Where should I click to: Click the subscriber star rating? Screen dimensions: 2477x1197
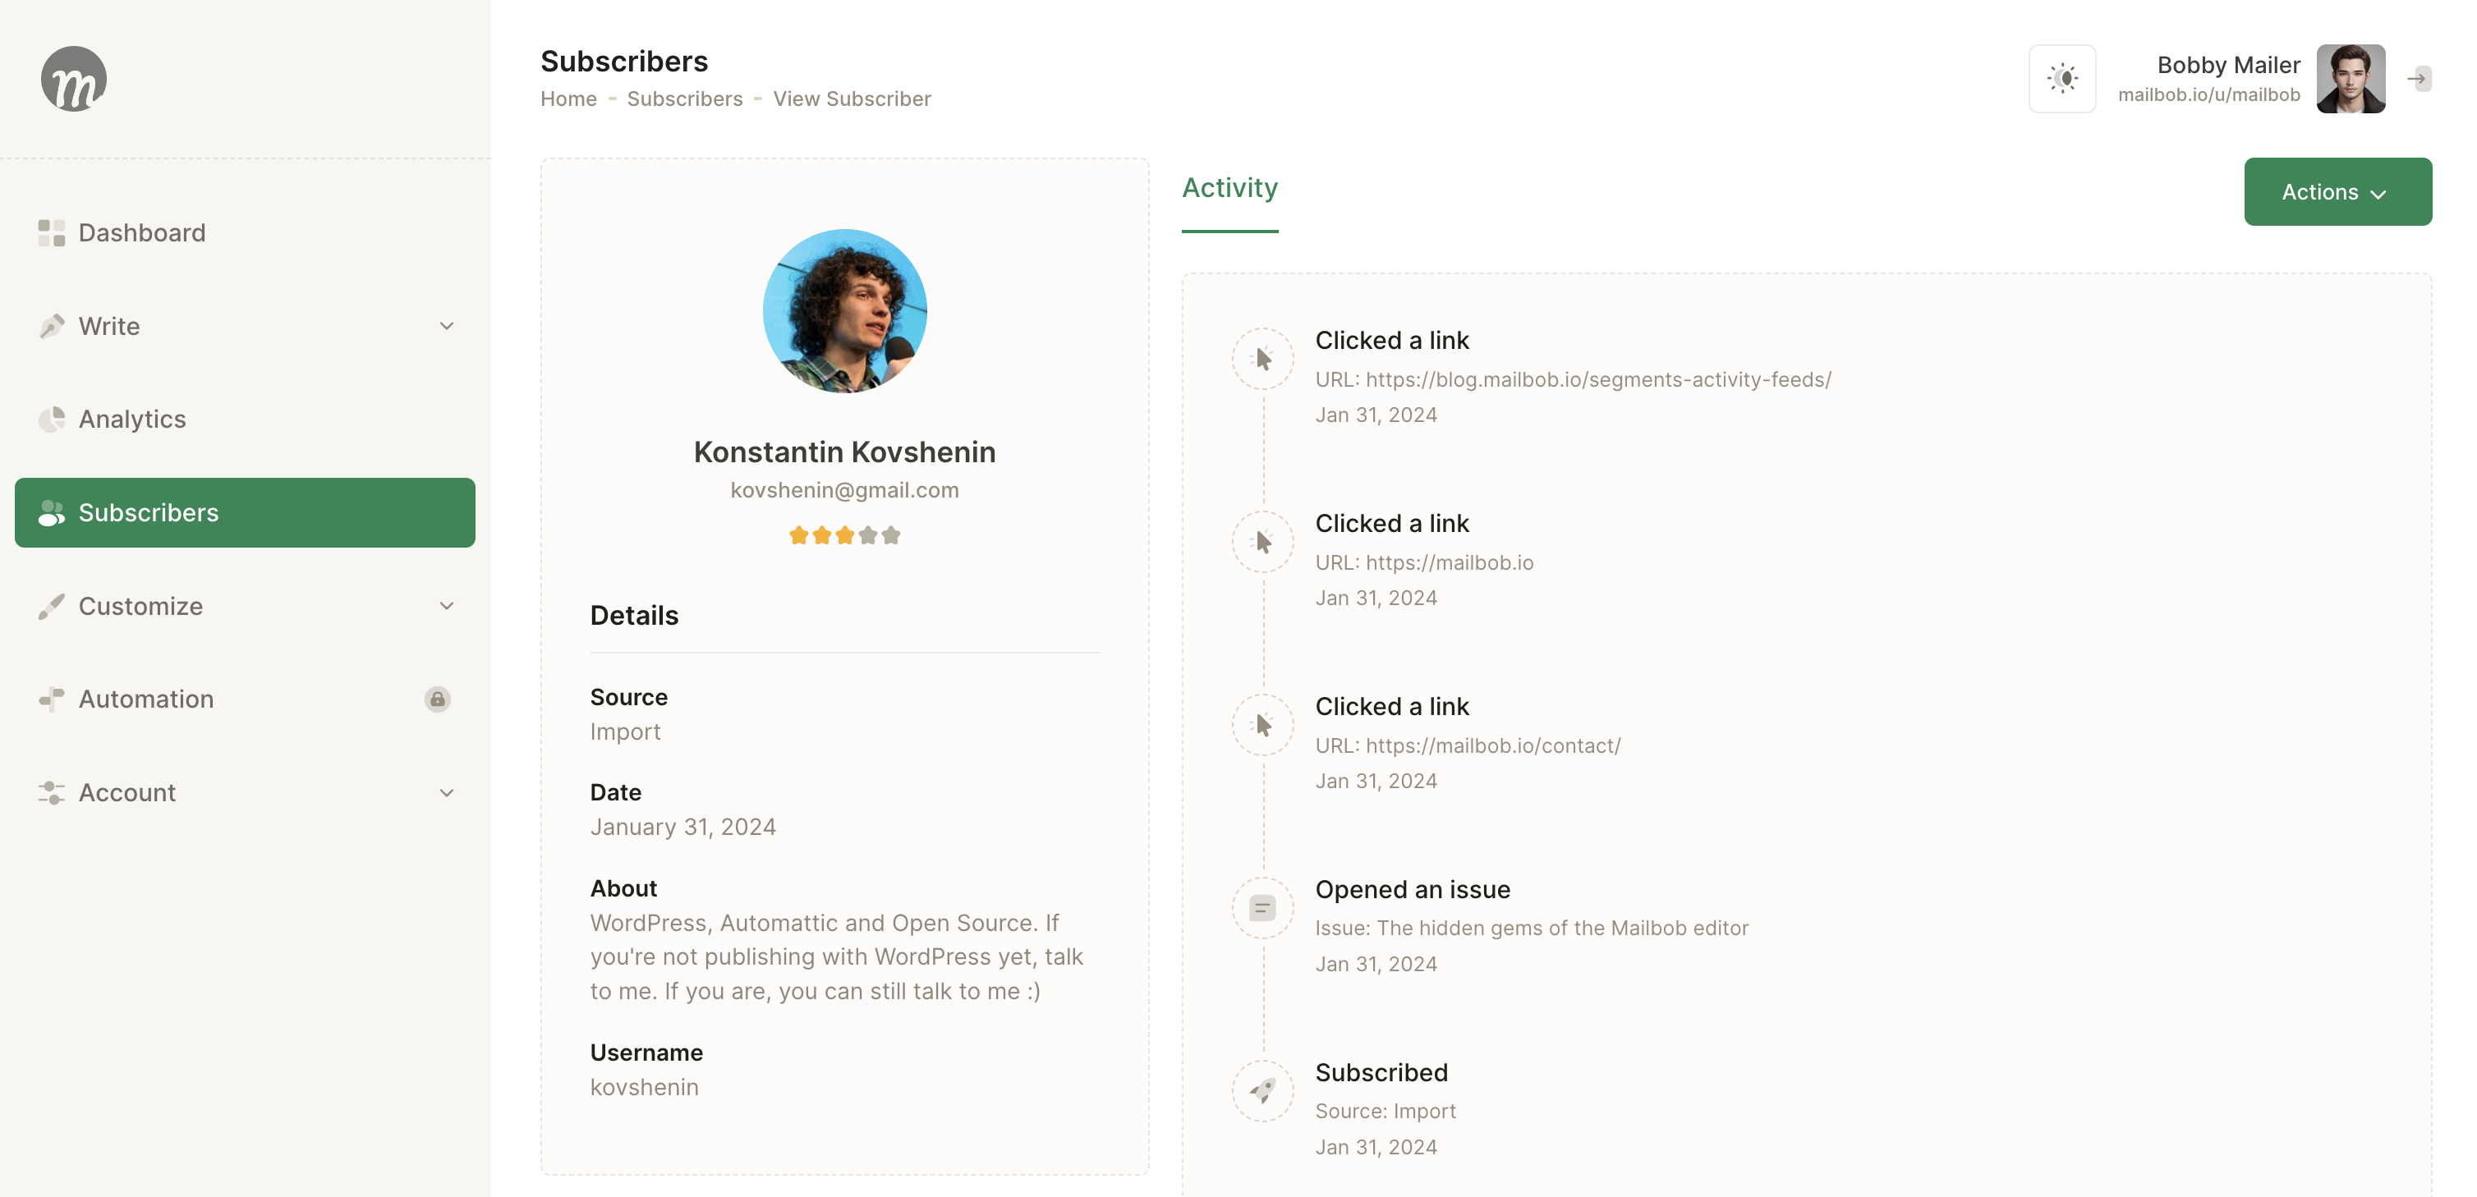click(844, 535)
